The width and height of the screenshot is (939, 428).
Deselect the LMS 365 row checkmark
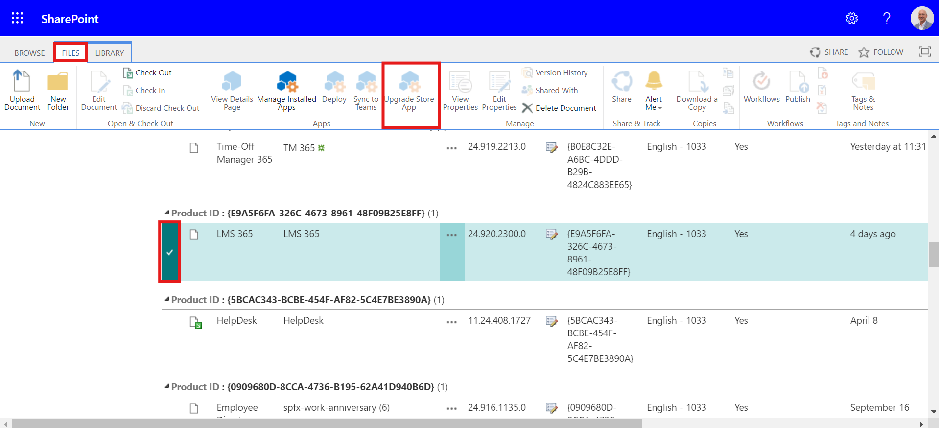[169, 252]
